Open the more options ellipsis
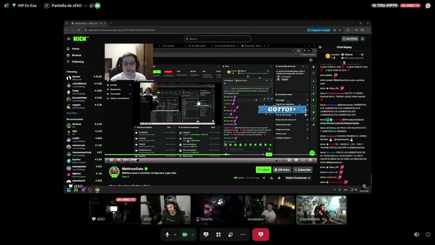Image resolution: width=435 pixels, height=245 pixels. [243, 234]
